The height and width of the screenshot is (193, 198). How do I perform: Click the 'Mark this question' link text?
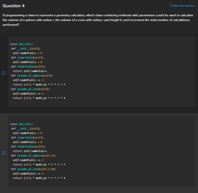point(184,5)
